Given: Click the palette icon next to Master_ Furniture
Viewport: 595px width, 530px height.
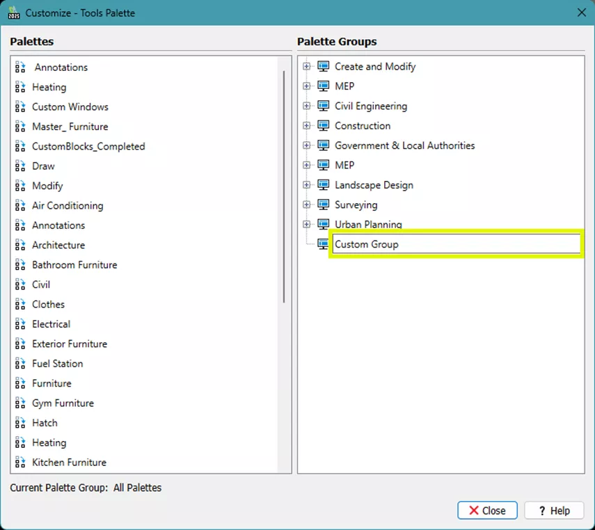Looking at the screenshot, I should pos(20,127).
